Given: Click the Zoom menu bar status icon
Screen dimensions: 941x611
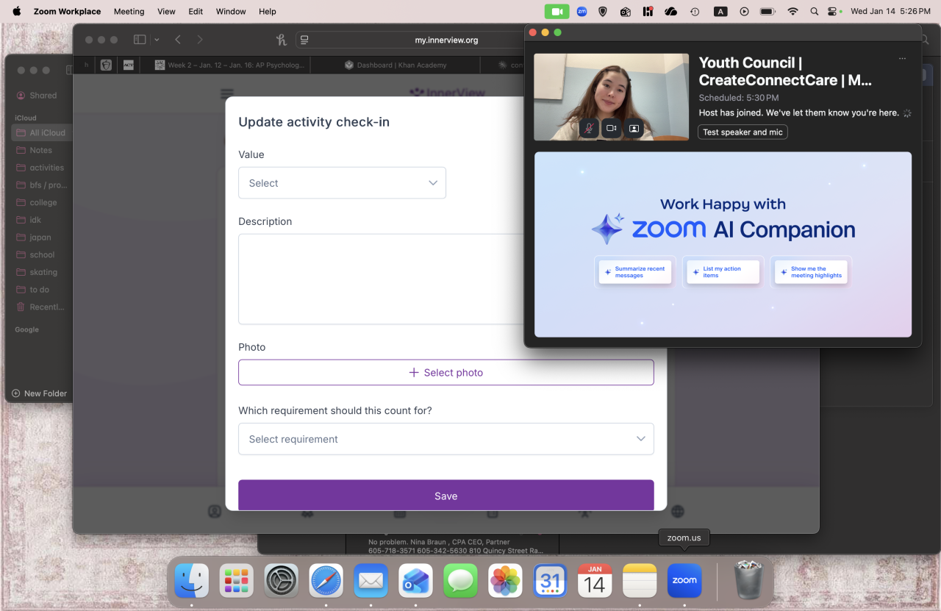Looking at the screenshot, I should [582, 12].
